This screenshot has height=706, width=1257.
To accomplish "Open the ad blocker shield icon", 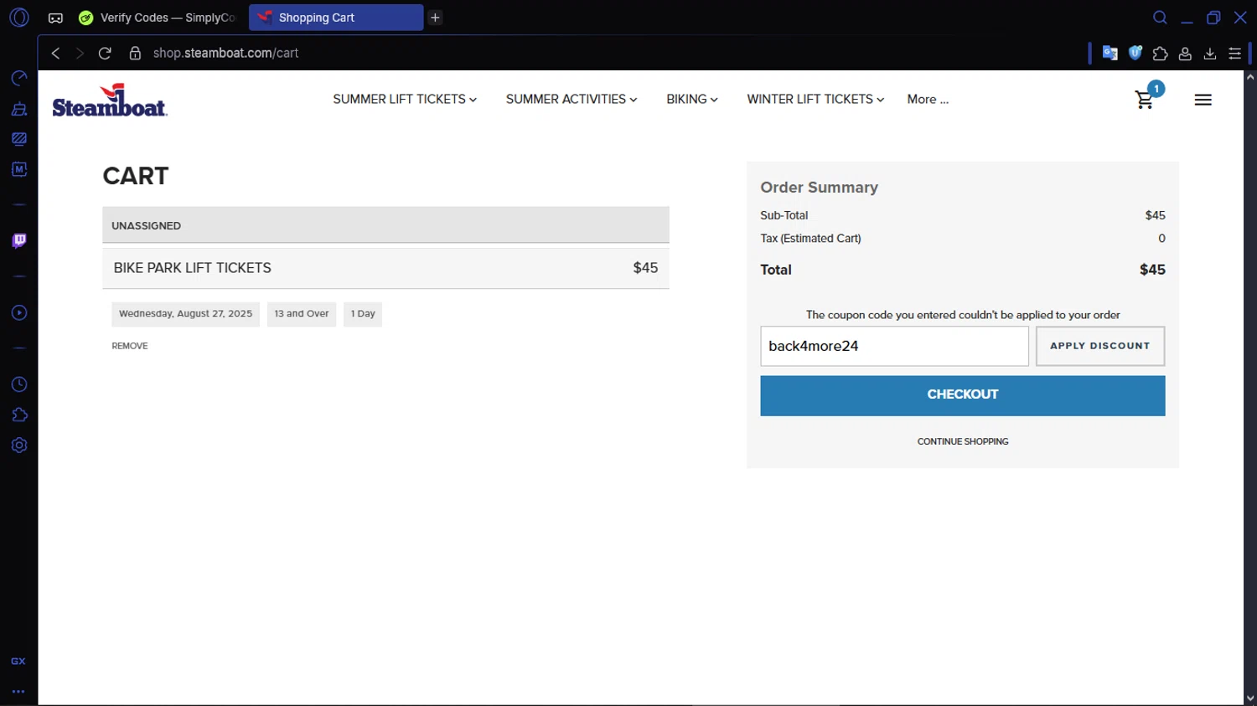I will click(1135, 53).
